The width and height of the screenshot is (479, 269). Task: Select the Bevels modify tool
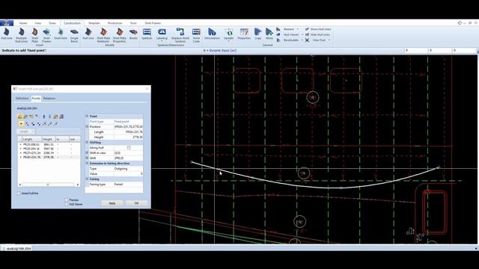(x=133, y=34)
